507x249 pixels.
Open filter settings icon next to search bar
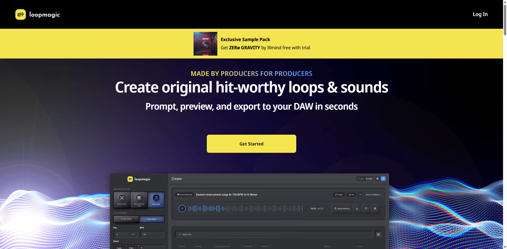point(378,234)
